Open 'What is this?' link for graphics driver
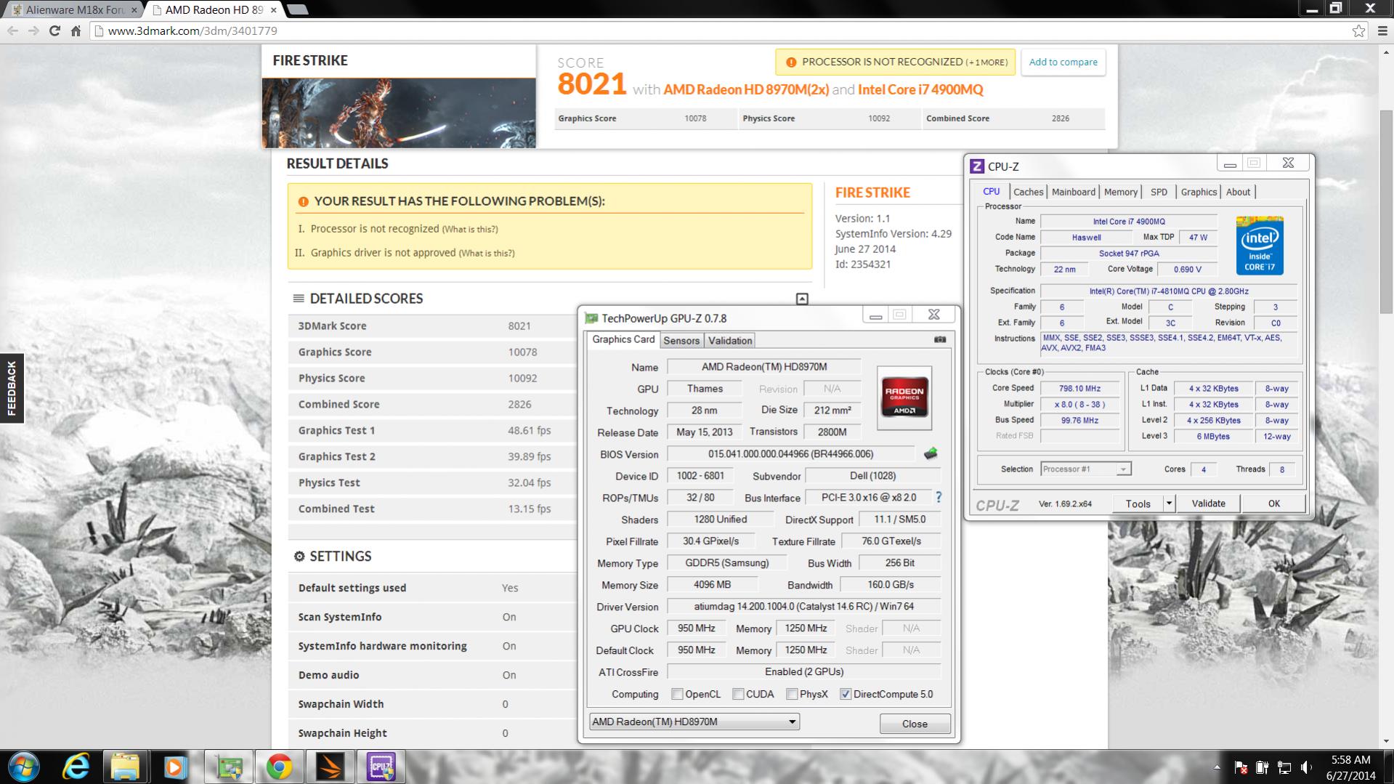 (487, 253)
